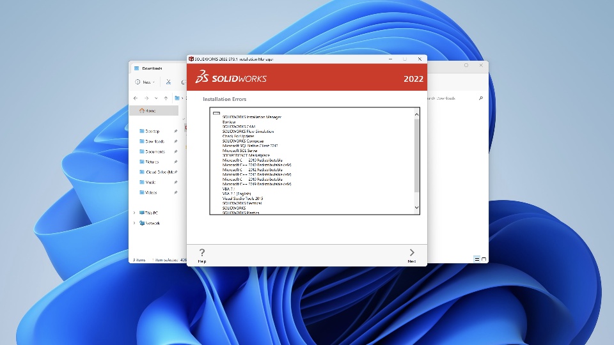Open Help in the SOLIDWORKS installer

pyautogui.click(x=201, y=256)
